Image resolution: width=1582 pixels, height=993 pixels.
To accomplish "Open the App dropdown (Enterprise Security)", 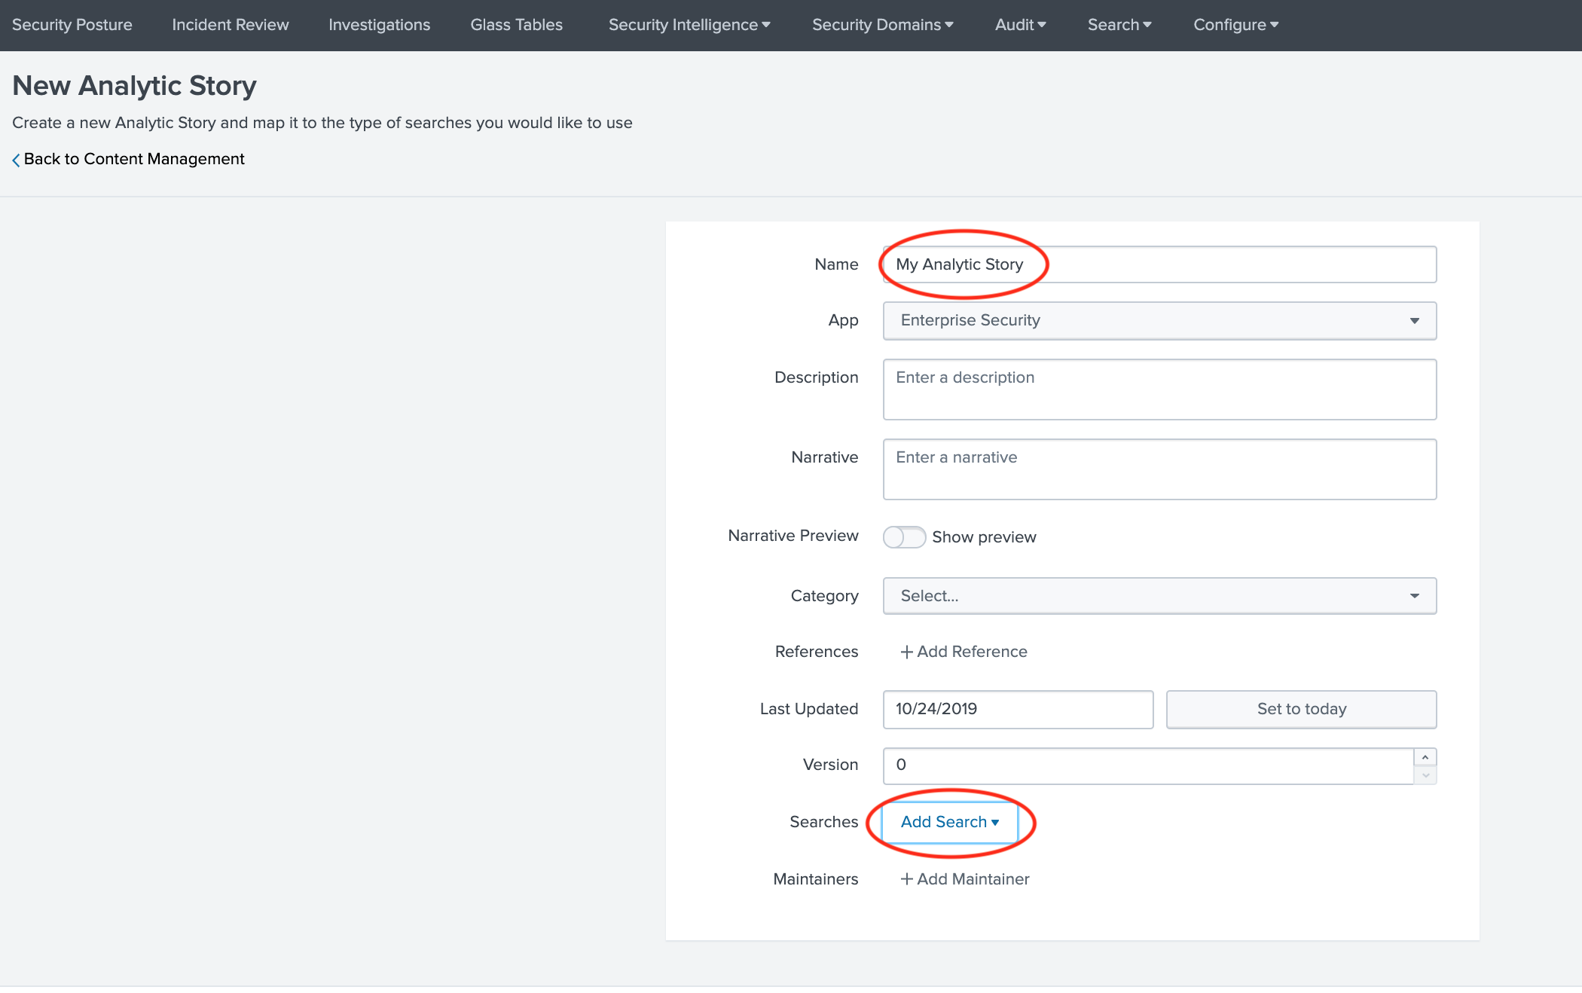I will coord(1159,321).
